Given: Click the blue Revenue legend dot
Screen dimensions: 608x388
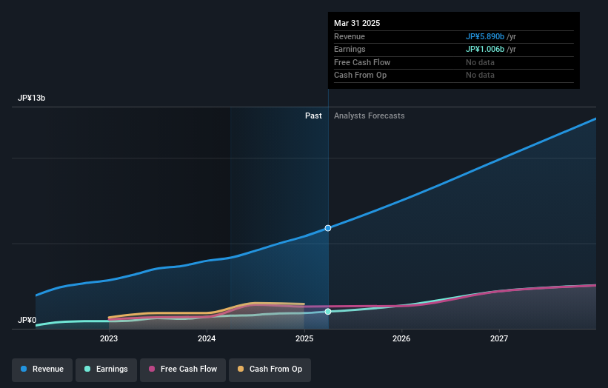Looking at the screenshot, I should click(x=24, y=369).
